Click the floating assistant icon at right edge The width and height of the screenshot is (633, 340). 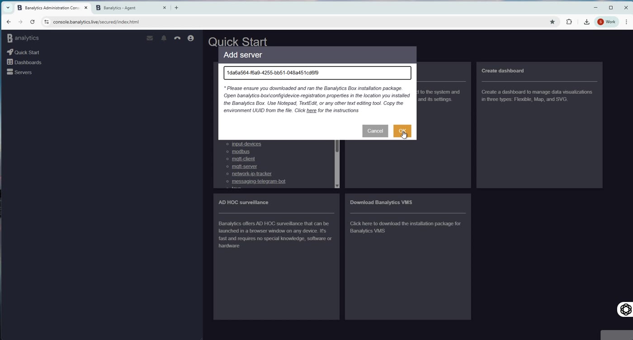click(x=626, y=309)
